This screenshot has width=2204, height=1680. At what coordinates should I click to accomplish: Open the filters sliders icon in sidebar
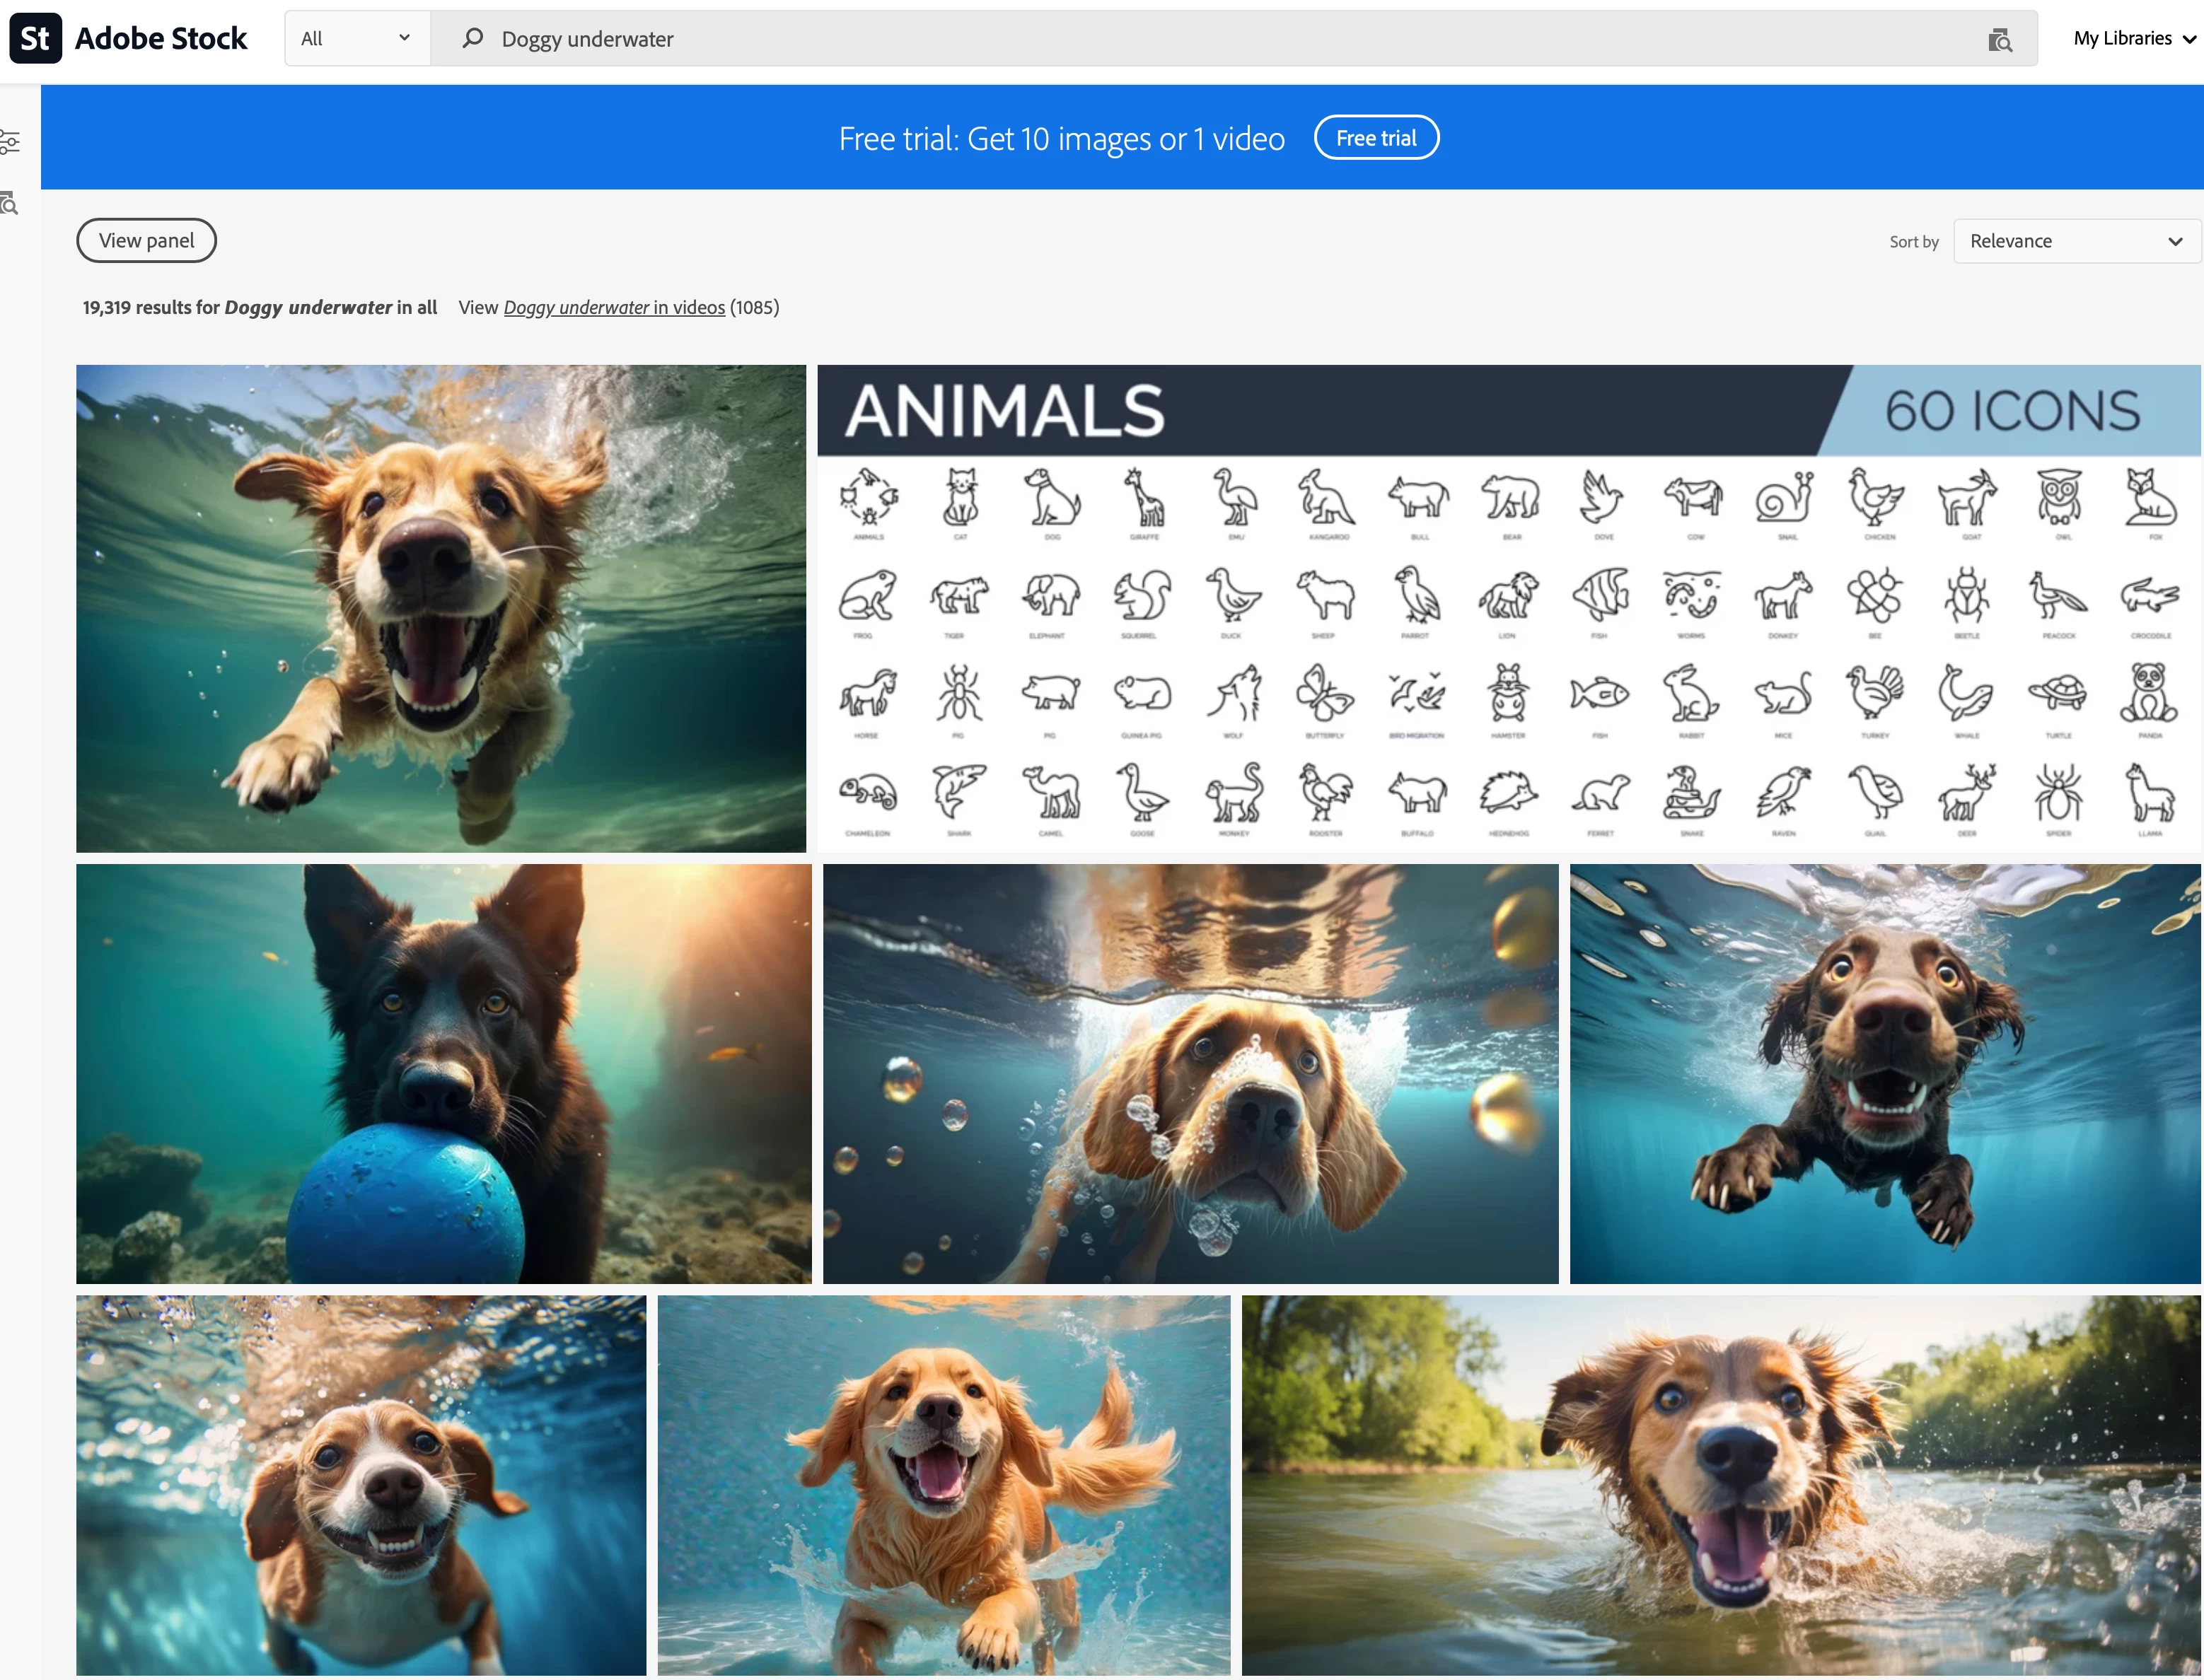tap(9, 142)
